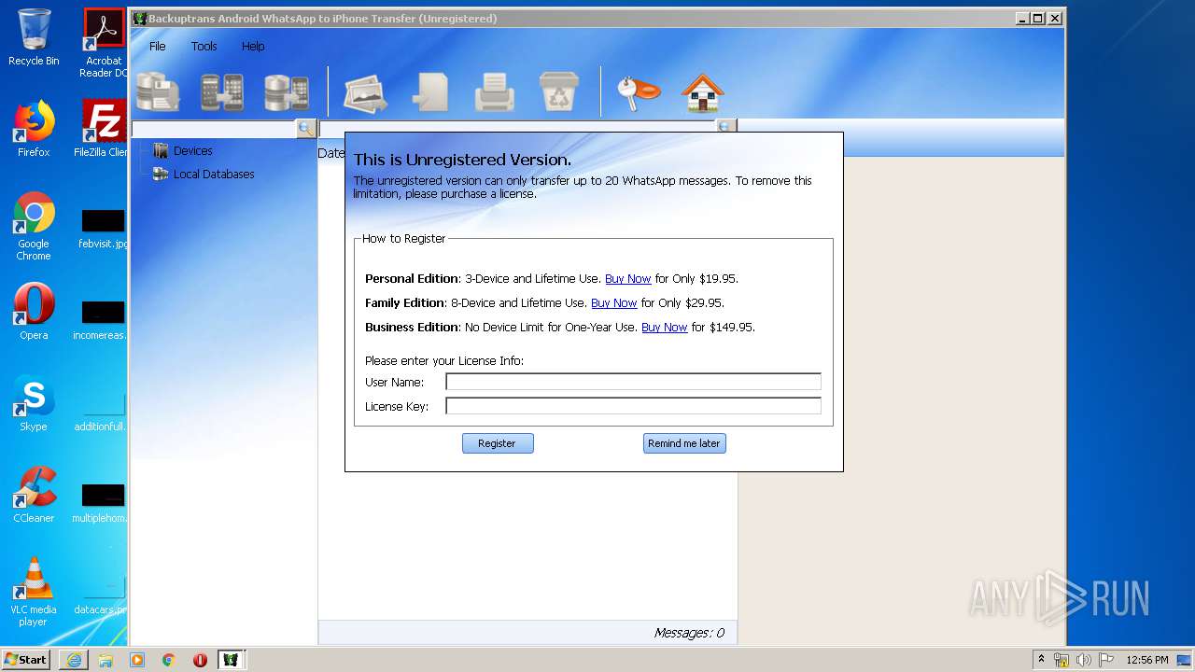Screen dimensions: 1195x672
Task: Open the VLC media player desktop icon
Action: tap(34, 592)
